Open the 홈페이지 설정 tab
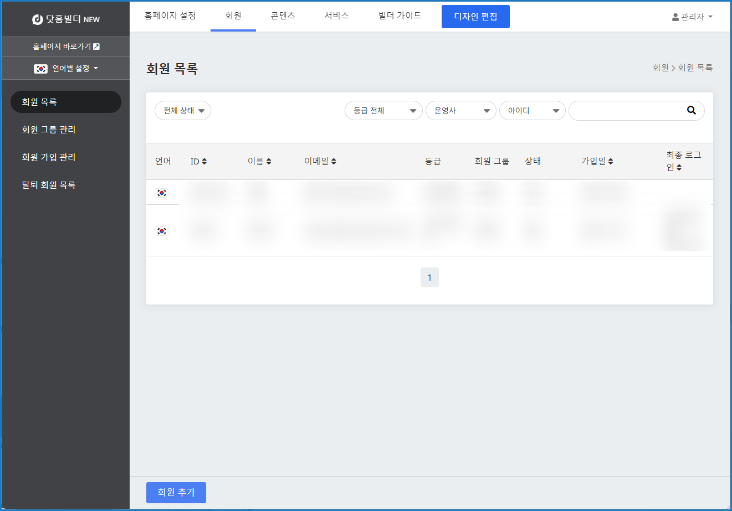Screen dimensions: 732x511 coord(170,16)
